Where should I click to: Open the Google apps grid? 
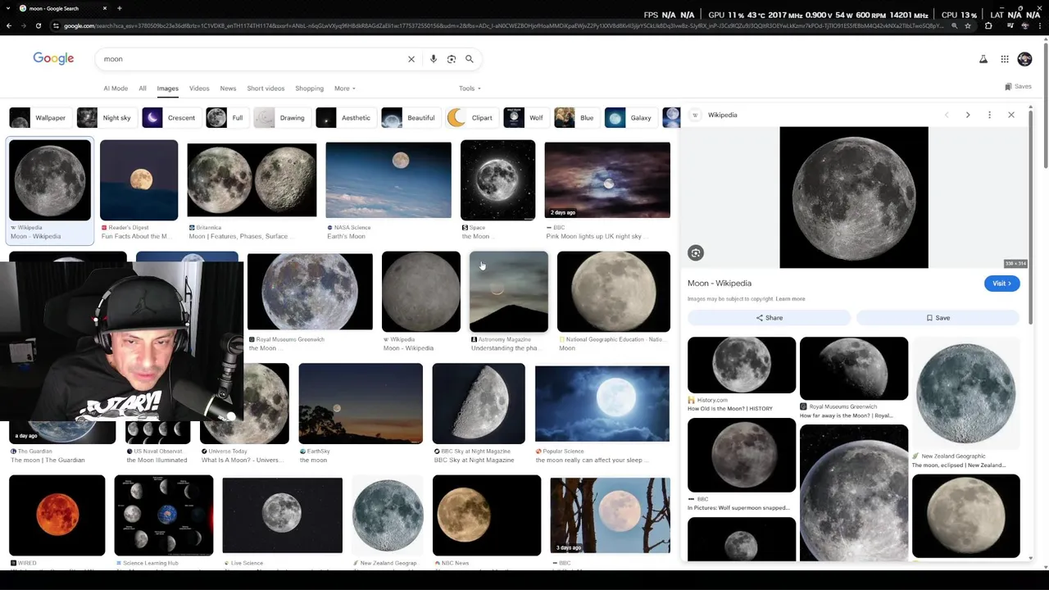(1005, 59)
